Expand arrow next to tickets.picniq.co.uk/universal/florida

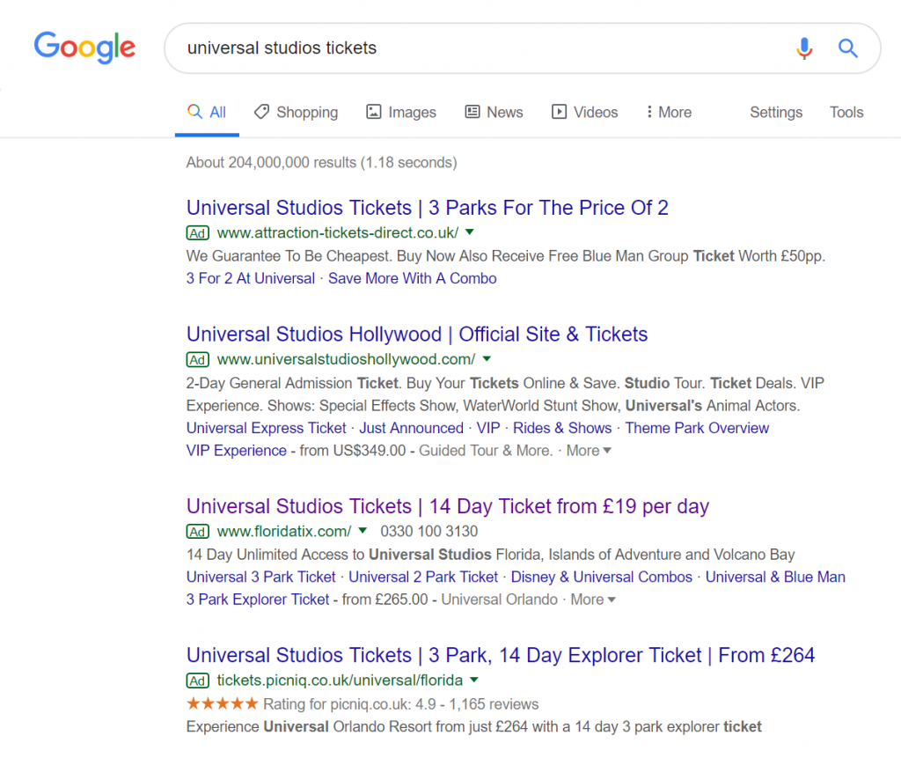pos(474,680)
